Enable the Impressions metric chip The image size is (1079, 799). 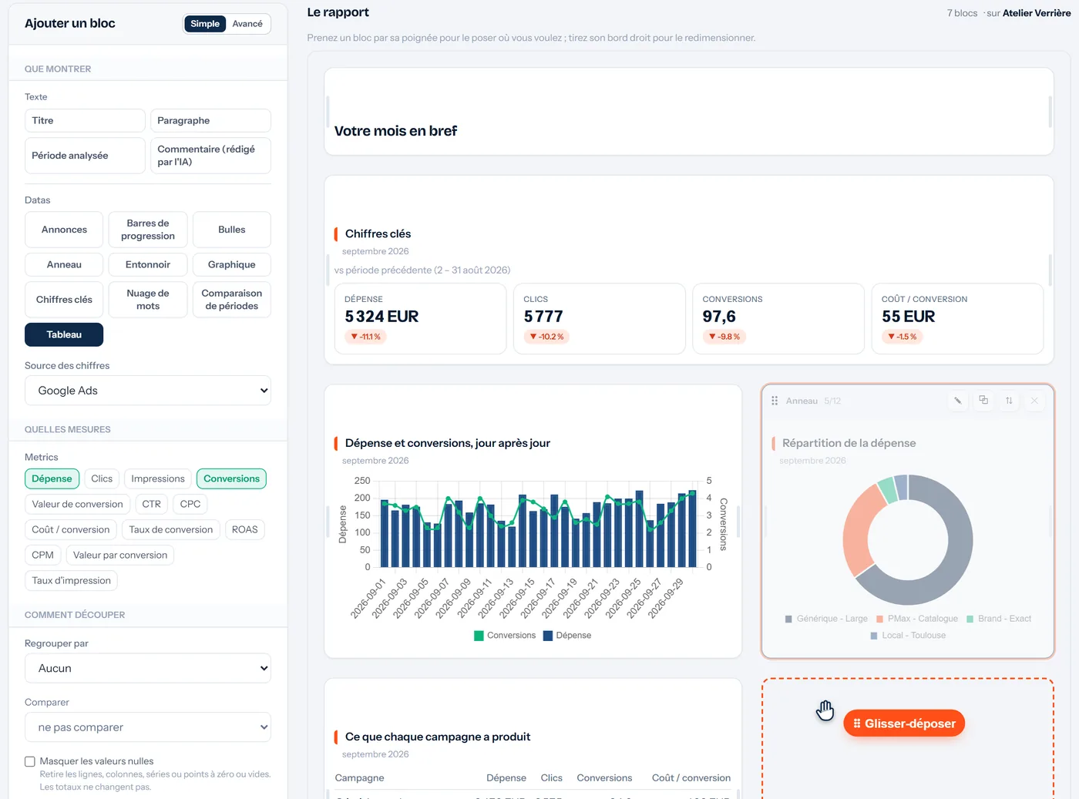(158, 478)
